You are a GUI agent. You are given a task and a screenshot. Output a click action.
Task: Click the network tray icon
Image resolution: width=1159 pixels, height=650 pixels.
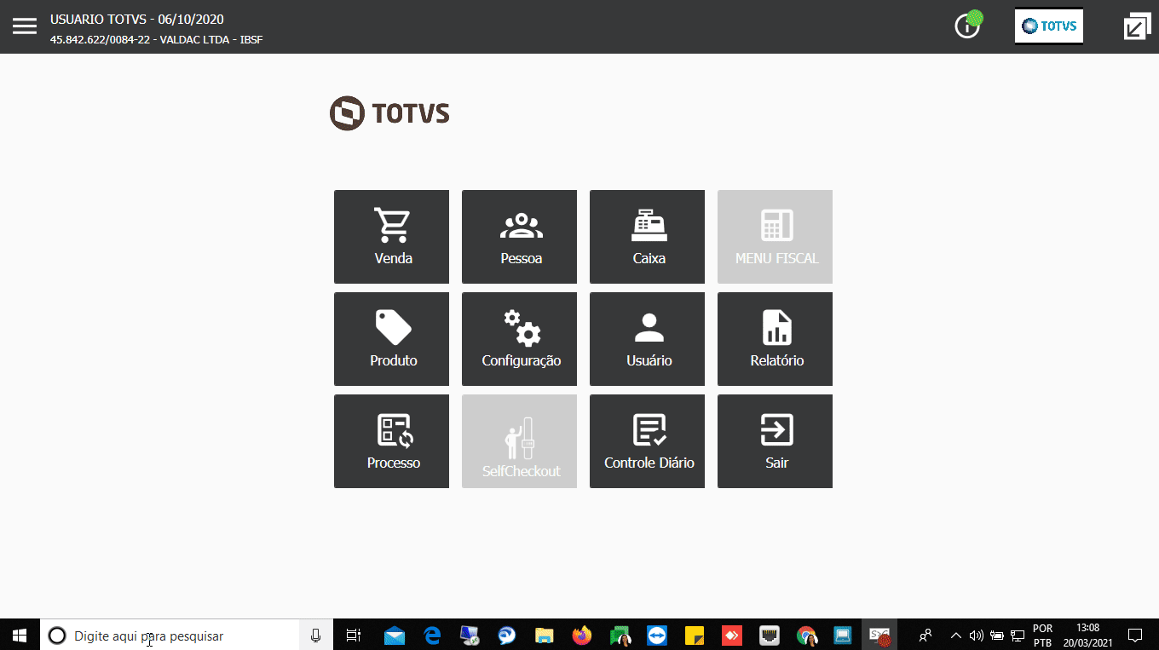click(1018, 636)
